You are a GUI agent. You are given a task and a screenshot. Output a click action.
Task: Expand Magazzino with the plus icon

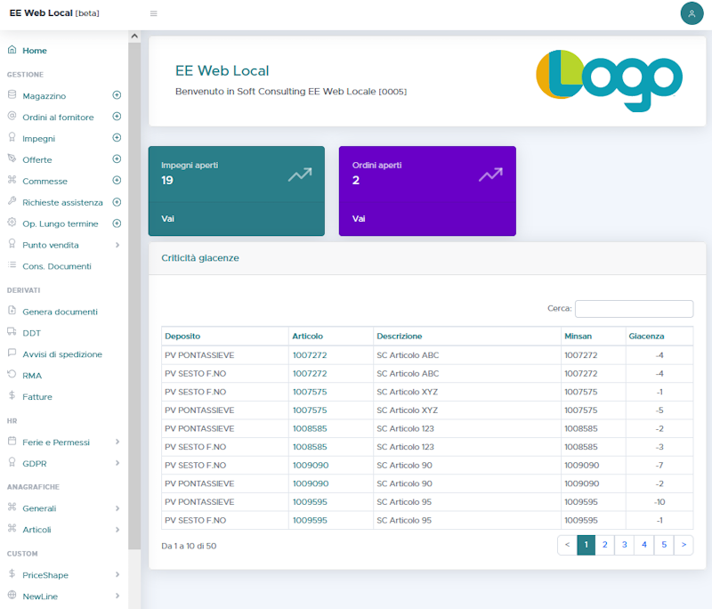117,95
